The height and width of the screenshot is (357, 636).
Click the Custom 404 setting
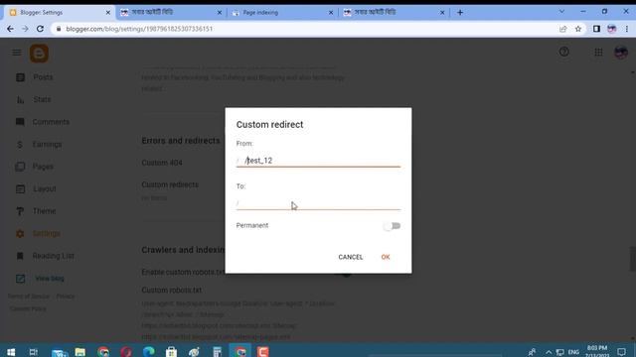tap(162, 163)
